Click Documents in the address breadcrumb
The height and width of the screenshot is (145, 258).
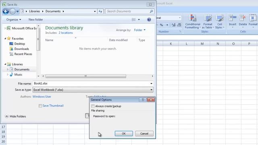pos(53,11)
